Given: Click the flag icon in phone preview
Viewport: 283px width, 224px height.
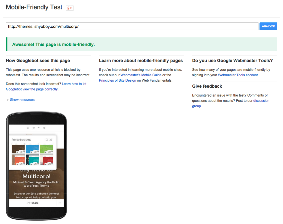Looking at the screenshot, I should [x=38, y=128].
